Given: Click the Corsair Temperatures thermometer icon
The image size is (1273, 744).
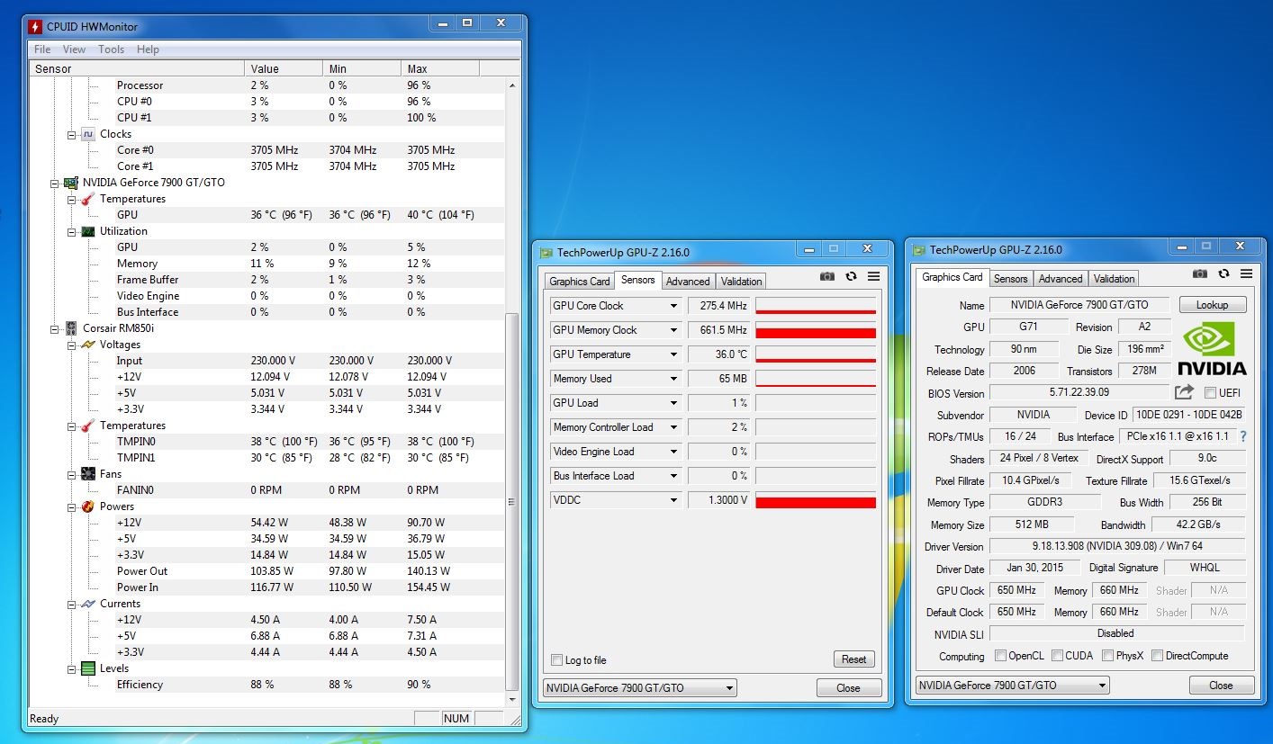Looking at the screenshot, I should (87, 426).
